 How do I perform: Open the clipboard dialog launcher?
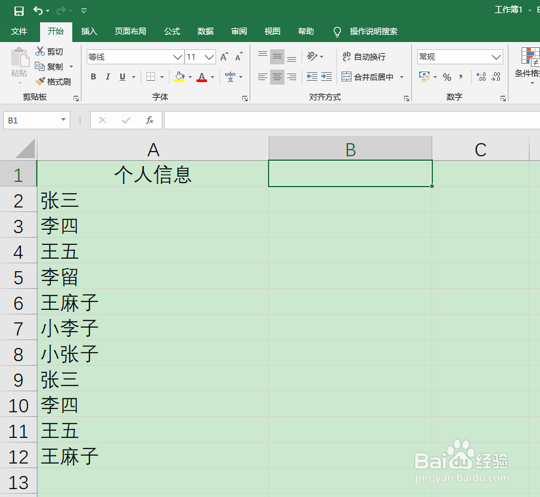click(x=76, y=98)
